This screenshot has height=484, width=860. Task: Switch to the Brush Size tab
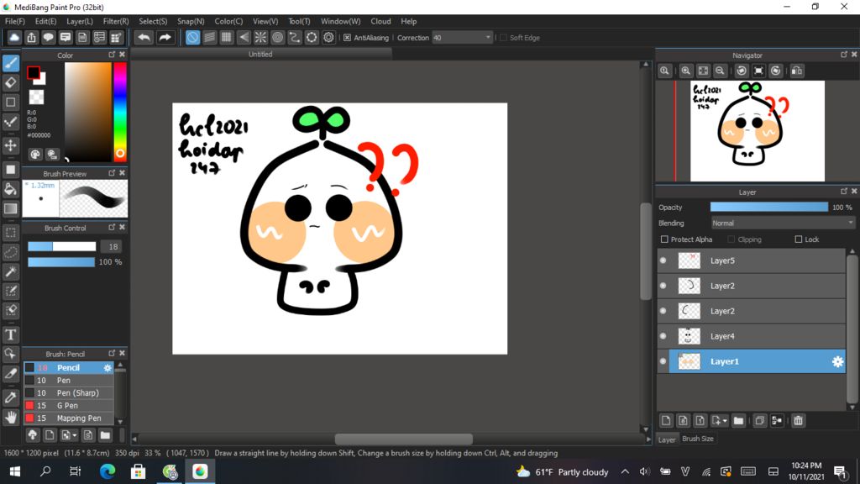click(698, 439)
